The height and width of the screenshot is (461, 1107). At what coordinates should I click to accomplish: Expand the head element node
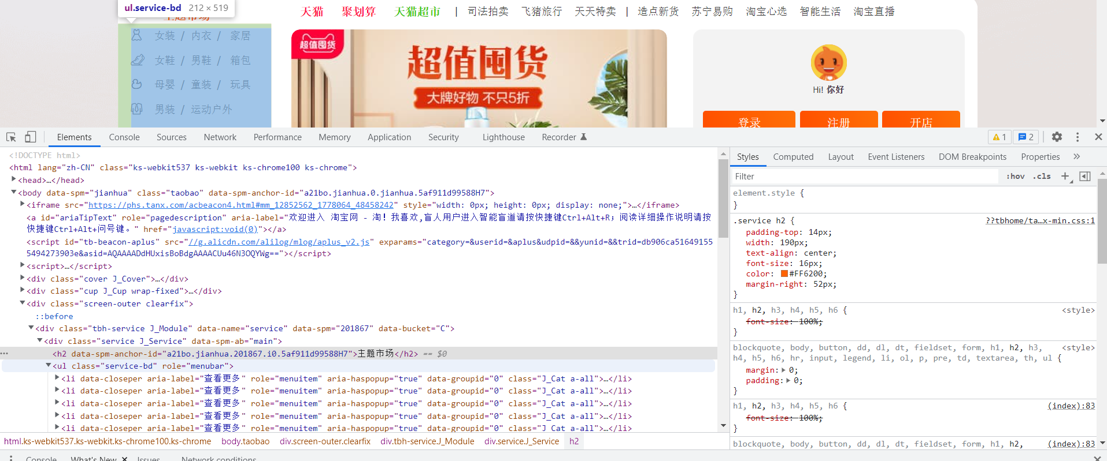point(14,179)
